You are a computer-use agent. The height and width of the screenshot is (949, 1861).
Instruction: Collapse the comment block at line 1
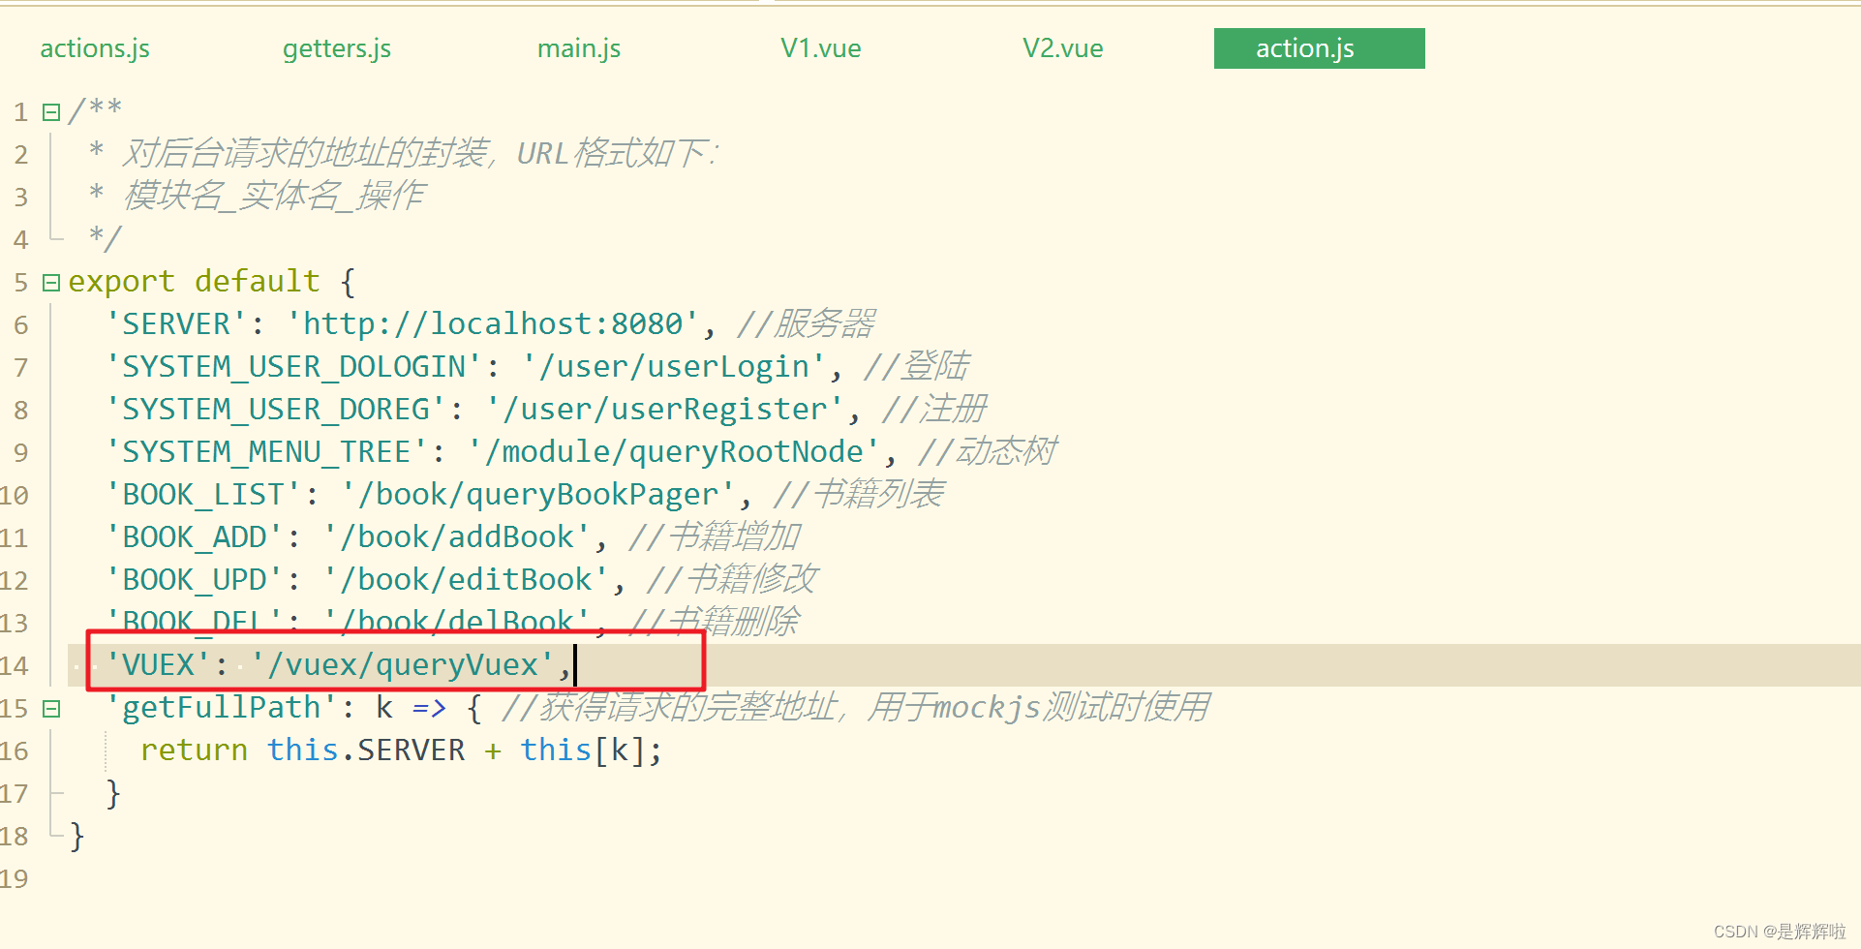(x=50, y=110)
